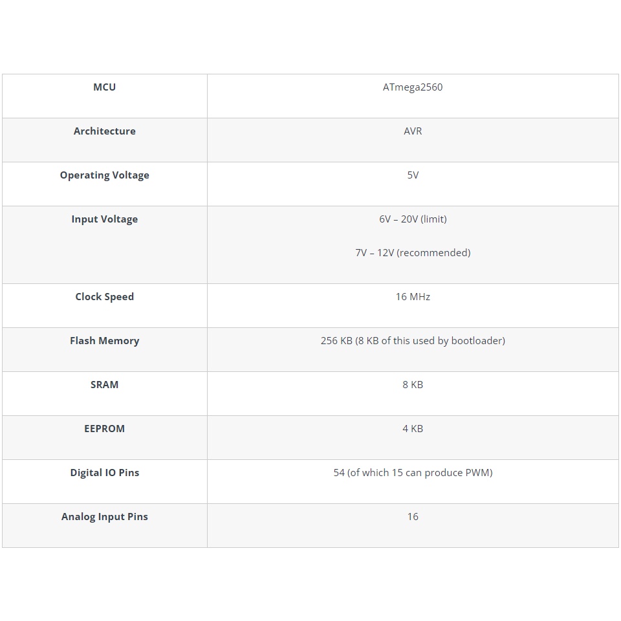Select the 8 KB SRAM value
621x621 pixels.
(x=413, y=385)
